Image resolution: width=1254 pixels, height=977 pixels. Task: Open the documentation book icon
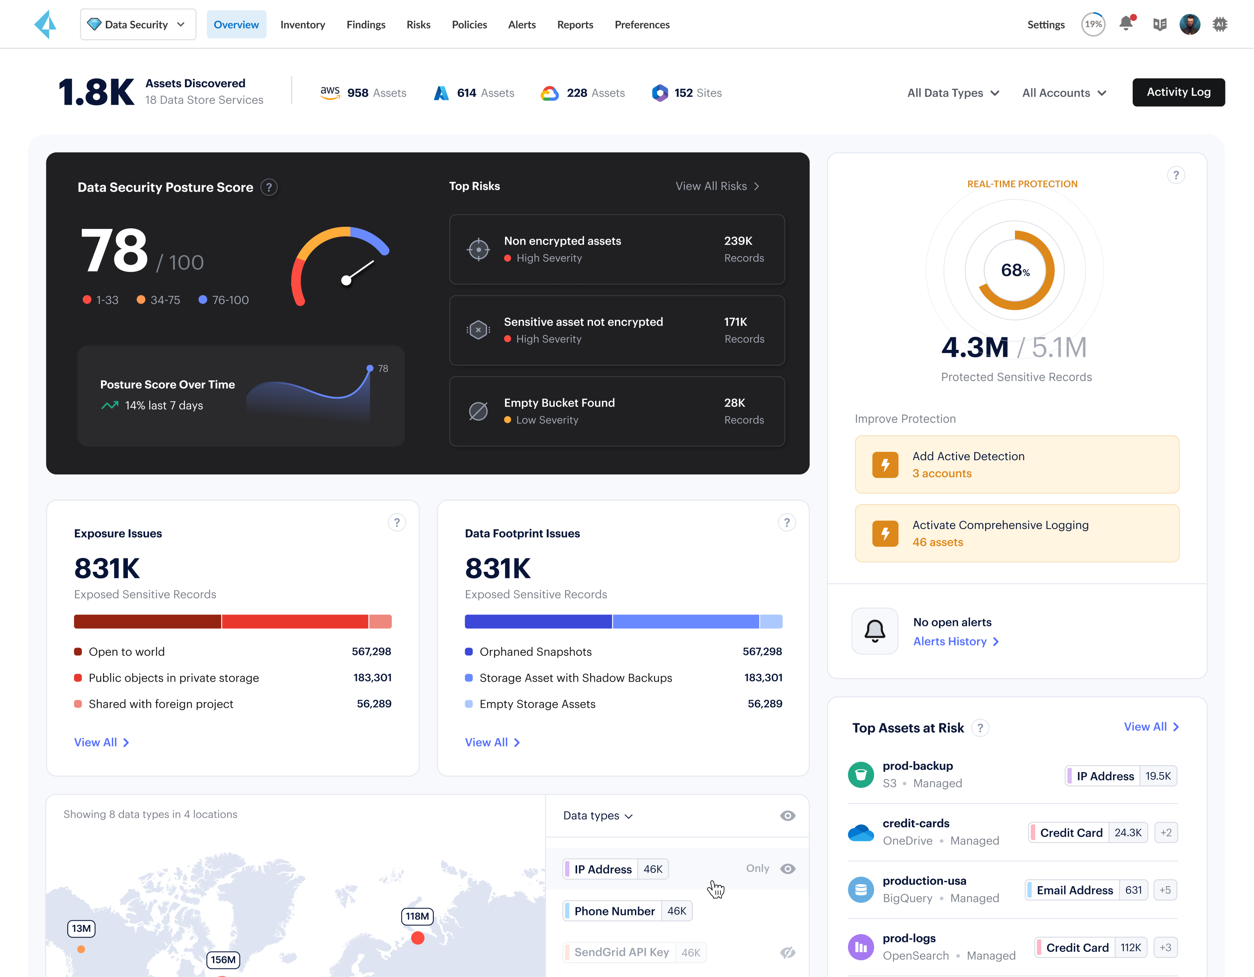point(1159,24)
